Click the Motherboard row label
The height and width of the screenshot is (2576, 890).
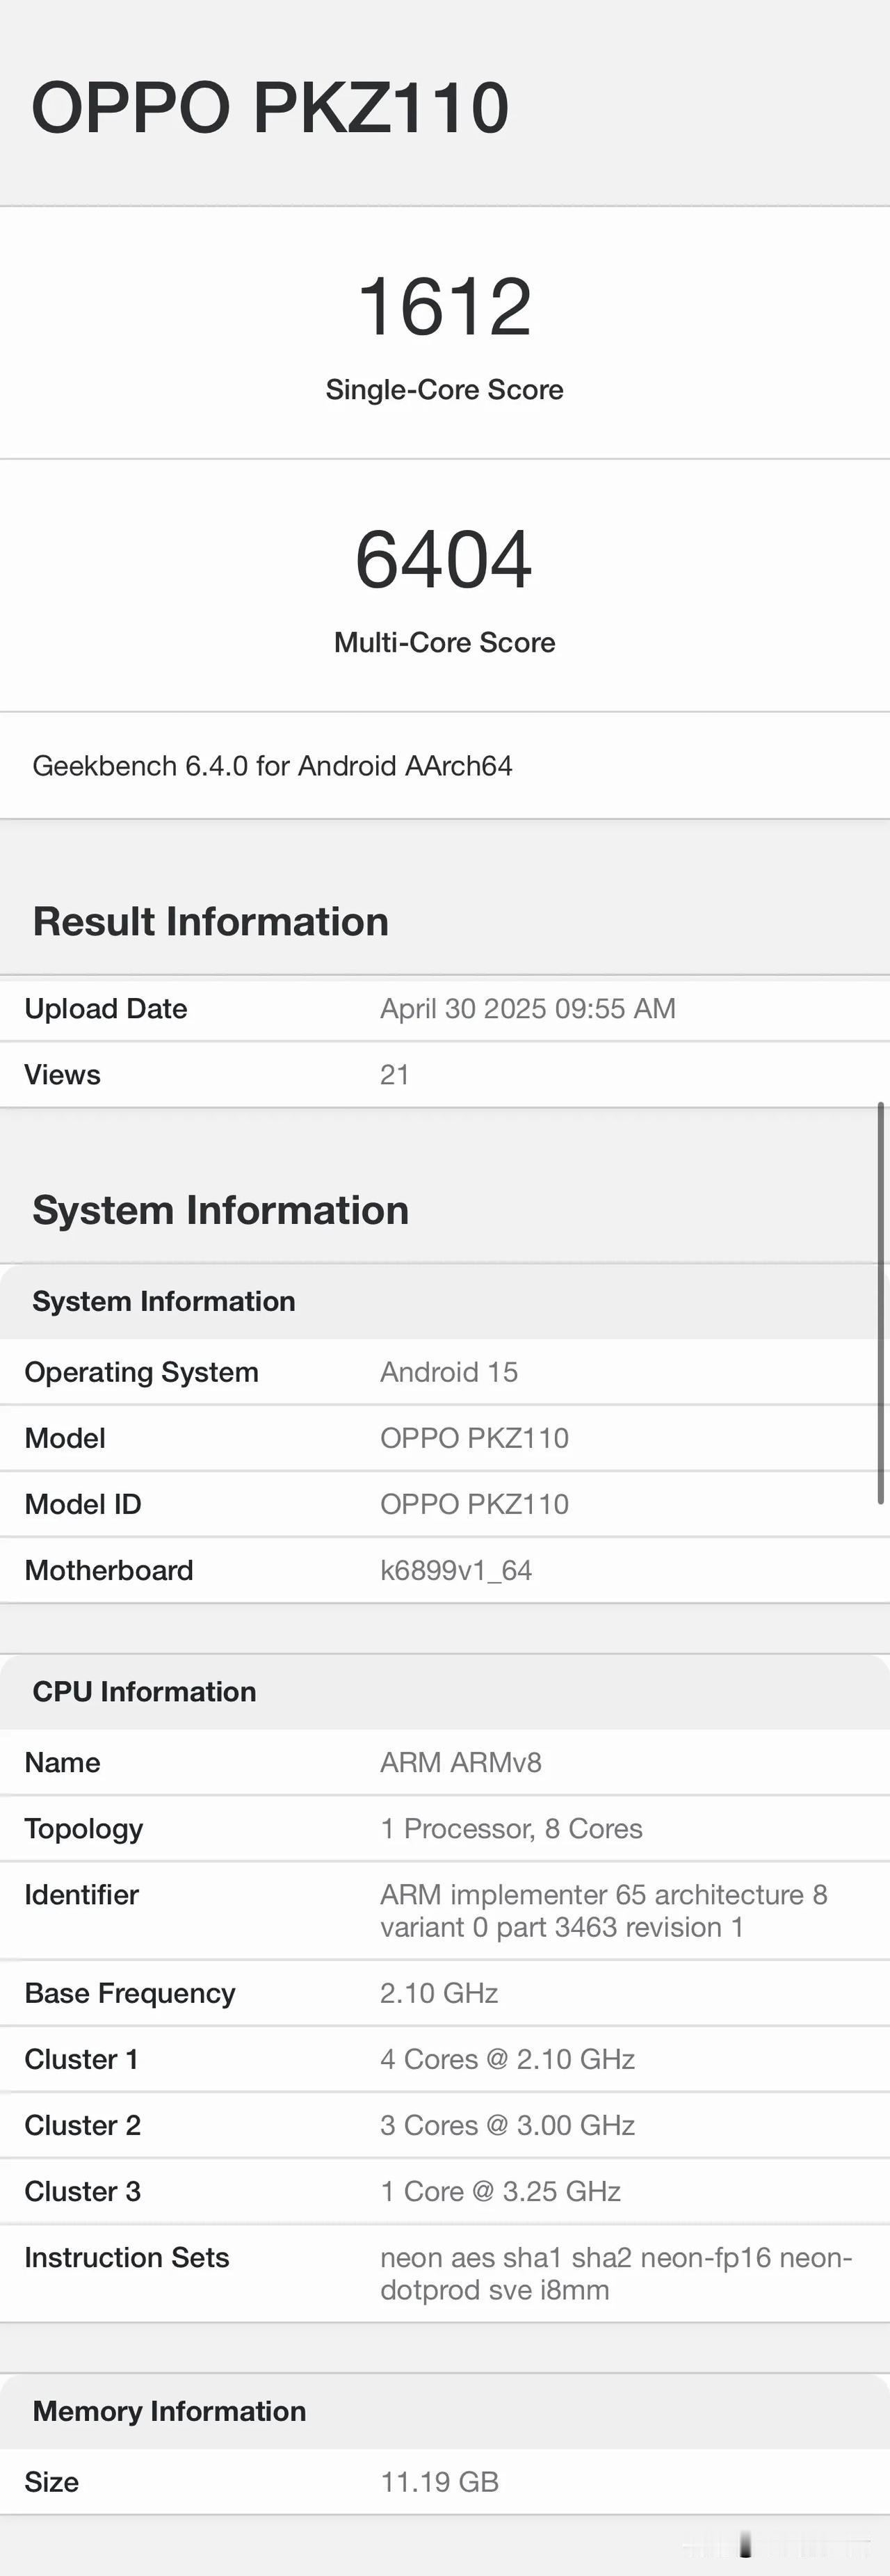pos(109,1570)
